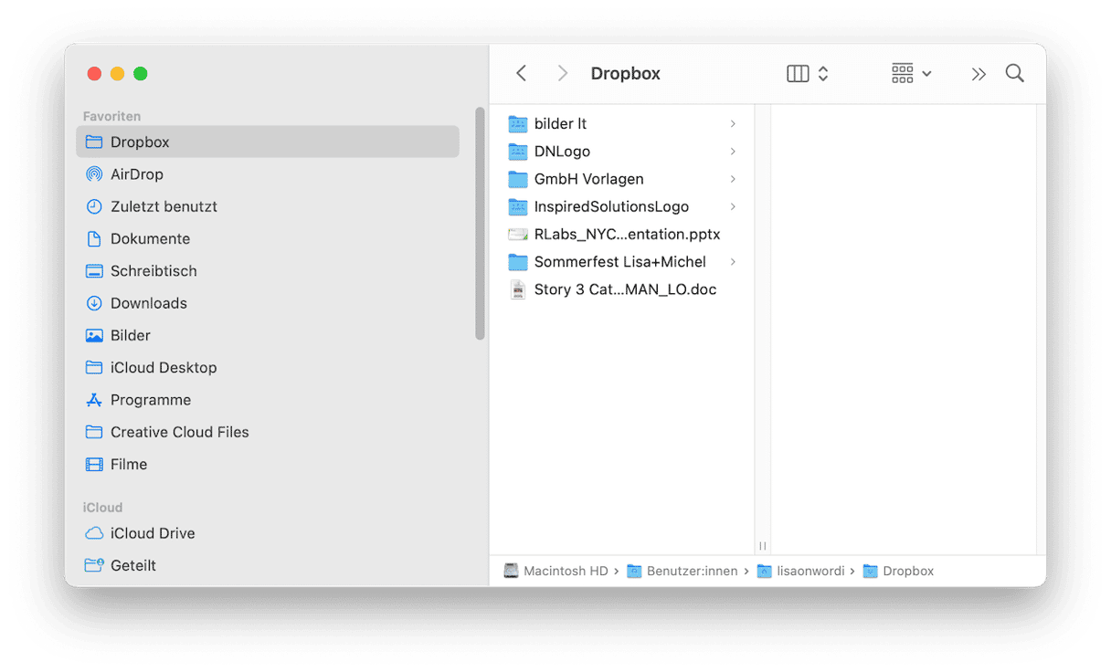Select Dropbox in the Favoriten sidebar
This screenshot has height=672, width=1111.
point(268,142)
